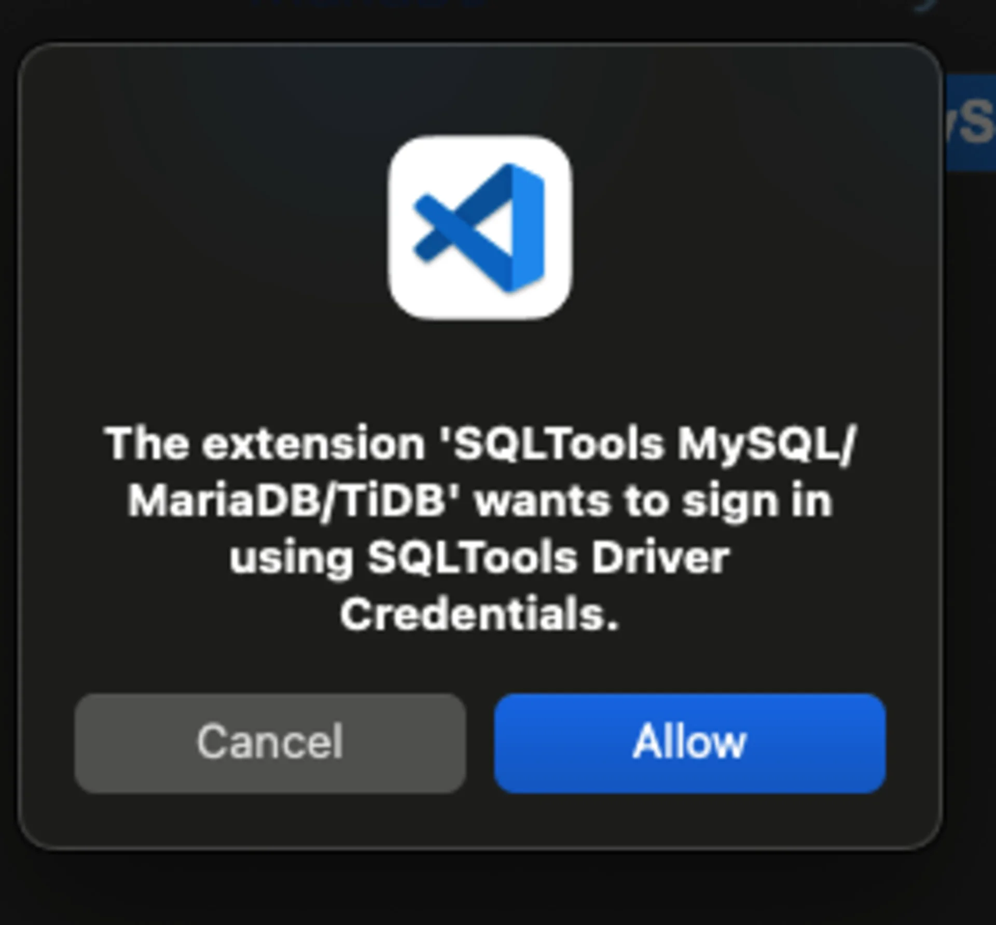Click the Cancel button
Image resolution: width=996 pixels, height=925 pixels.
click(x=270, y=742)
